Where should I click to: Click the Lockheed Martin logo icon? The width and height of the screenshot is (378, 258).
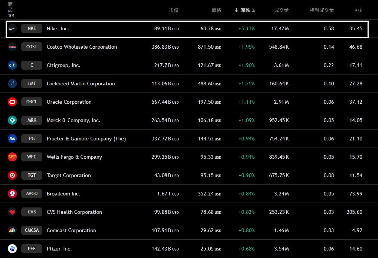12,84
